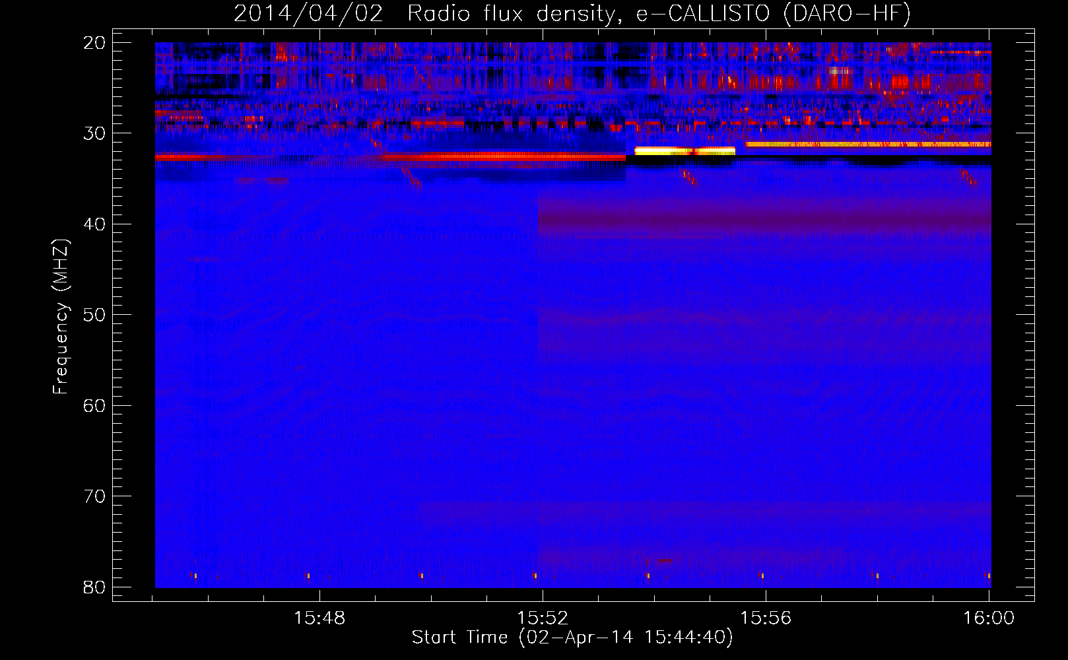Screen dimensions: 1068x660
Task: Click the "40" frequency tick label
Action: 94,224
